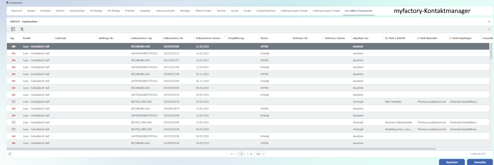Screen dimensions: 494x165
Task: Click the Verwerfen button
Action: click(x=480, y=162)
